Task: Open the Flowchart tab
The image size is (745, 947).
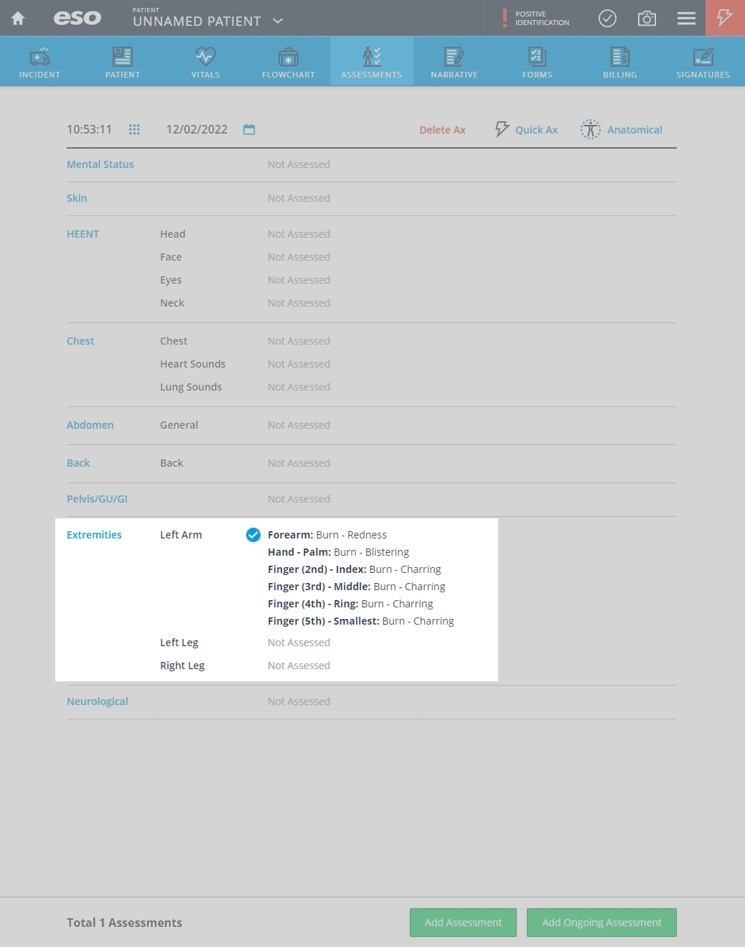Action: click(289, 62)
